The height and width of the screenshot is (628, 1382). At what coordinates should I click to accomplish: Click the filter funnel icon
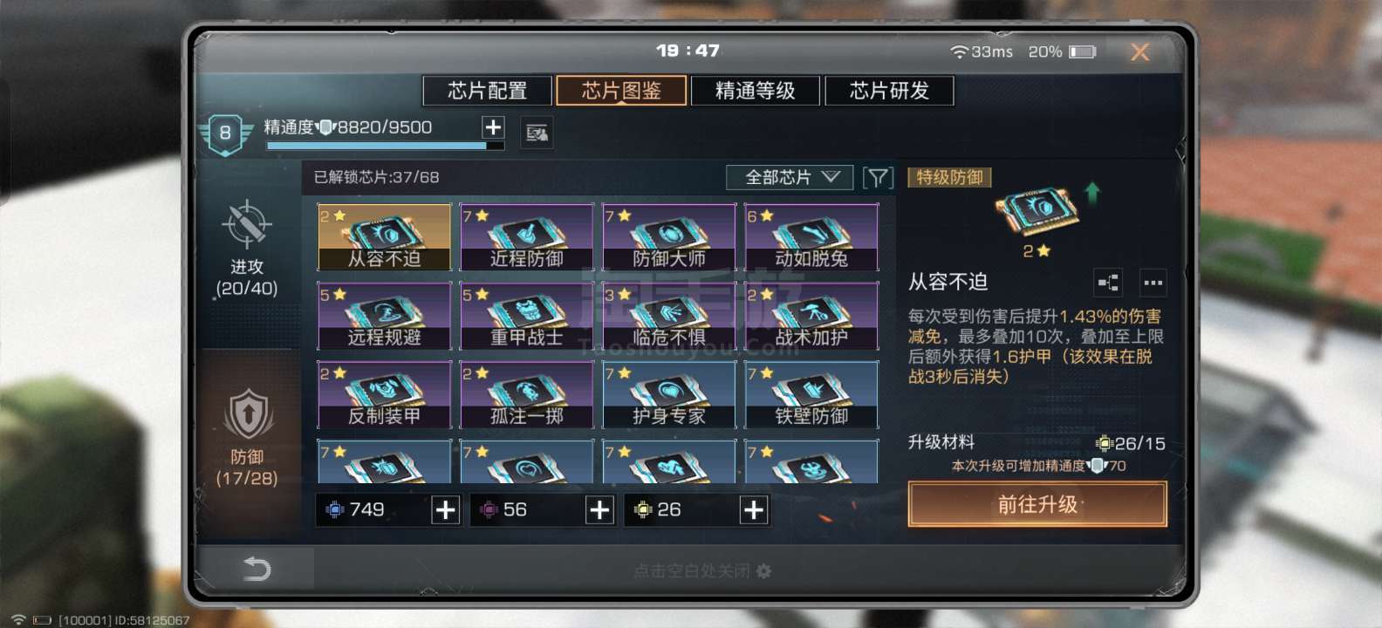(879, 178)
